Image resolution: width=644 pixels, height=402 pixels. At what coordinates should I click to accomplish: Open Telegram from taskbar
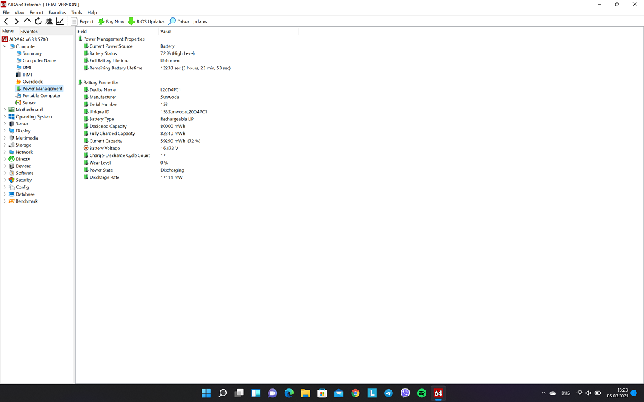(x=388, y=393)
